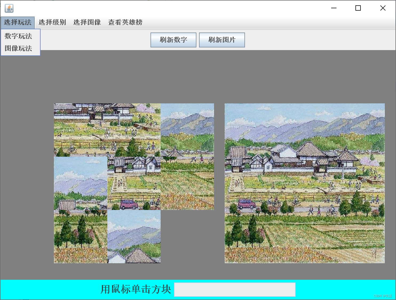Click the middle-right puzzle tile with green field
The image size is (396, 300).
[187, 183]
